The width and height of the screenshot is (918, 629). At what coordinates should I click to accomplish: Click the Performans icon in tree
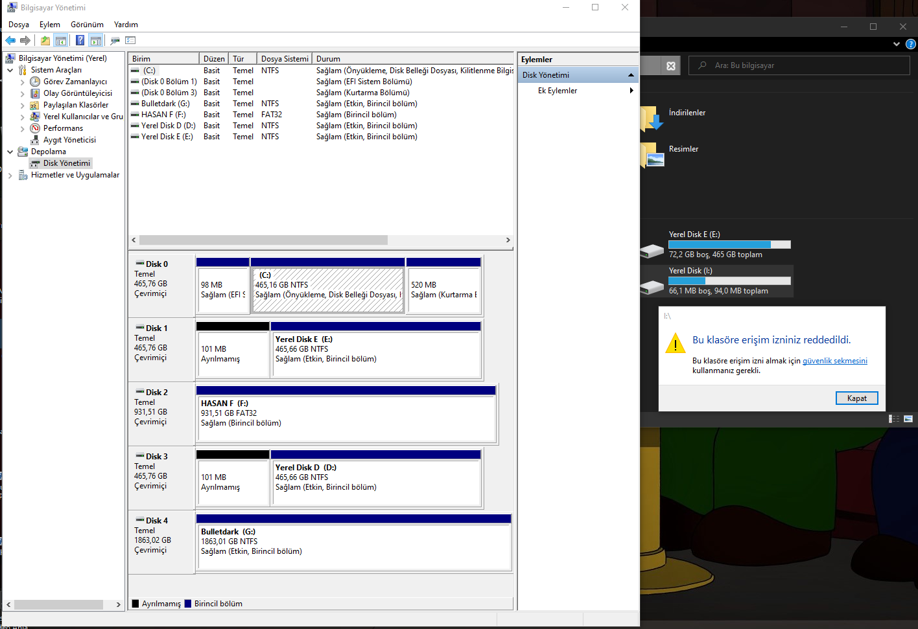35,128
